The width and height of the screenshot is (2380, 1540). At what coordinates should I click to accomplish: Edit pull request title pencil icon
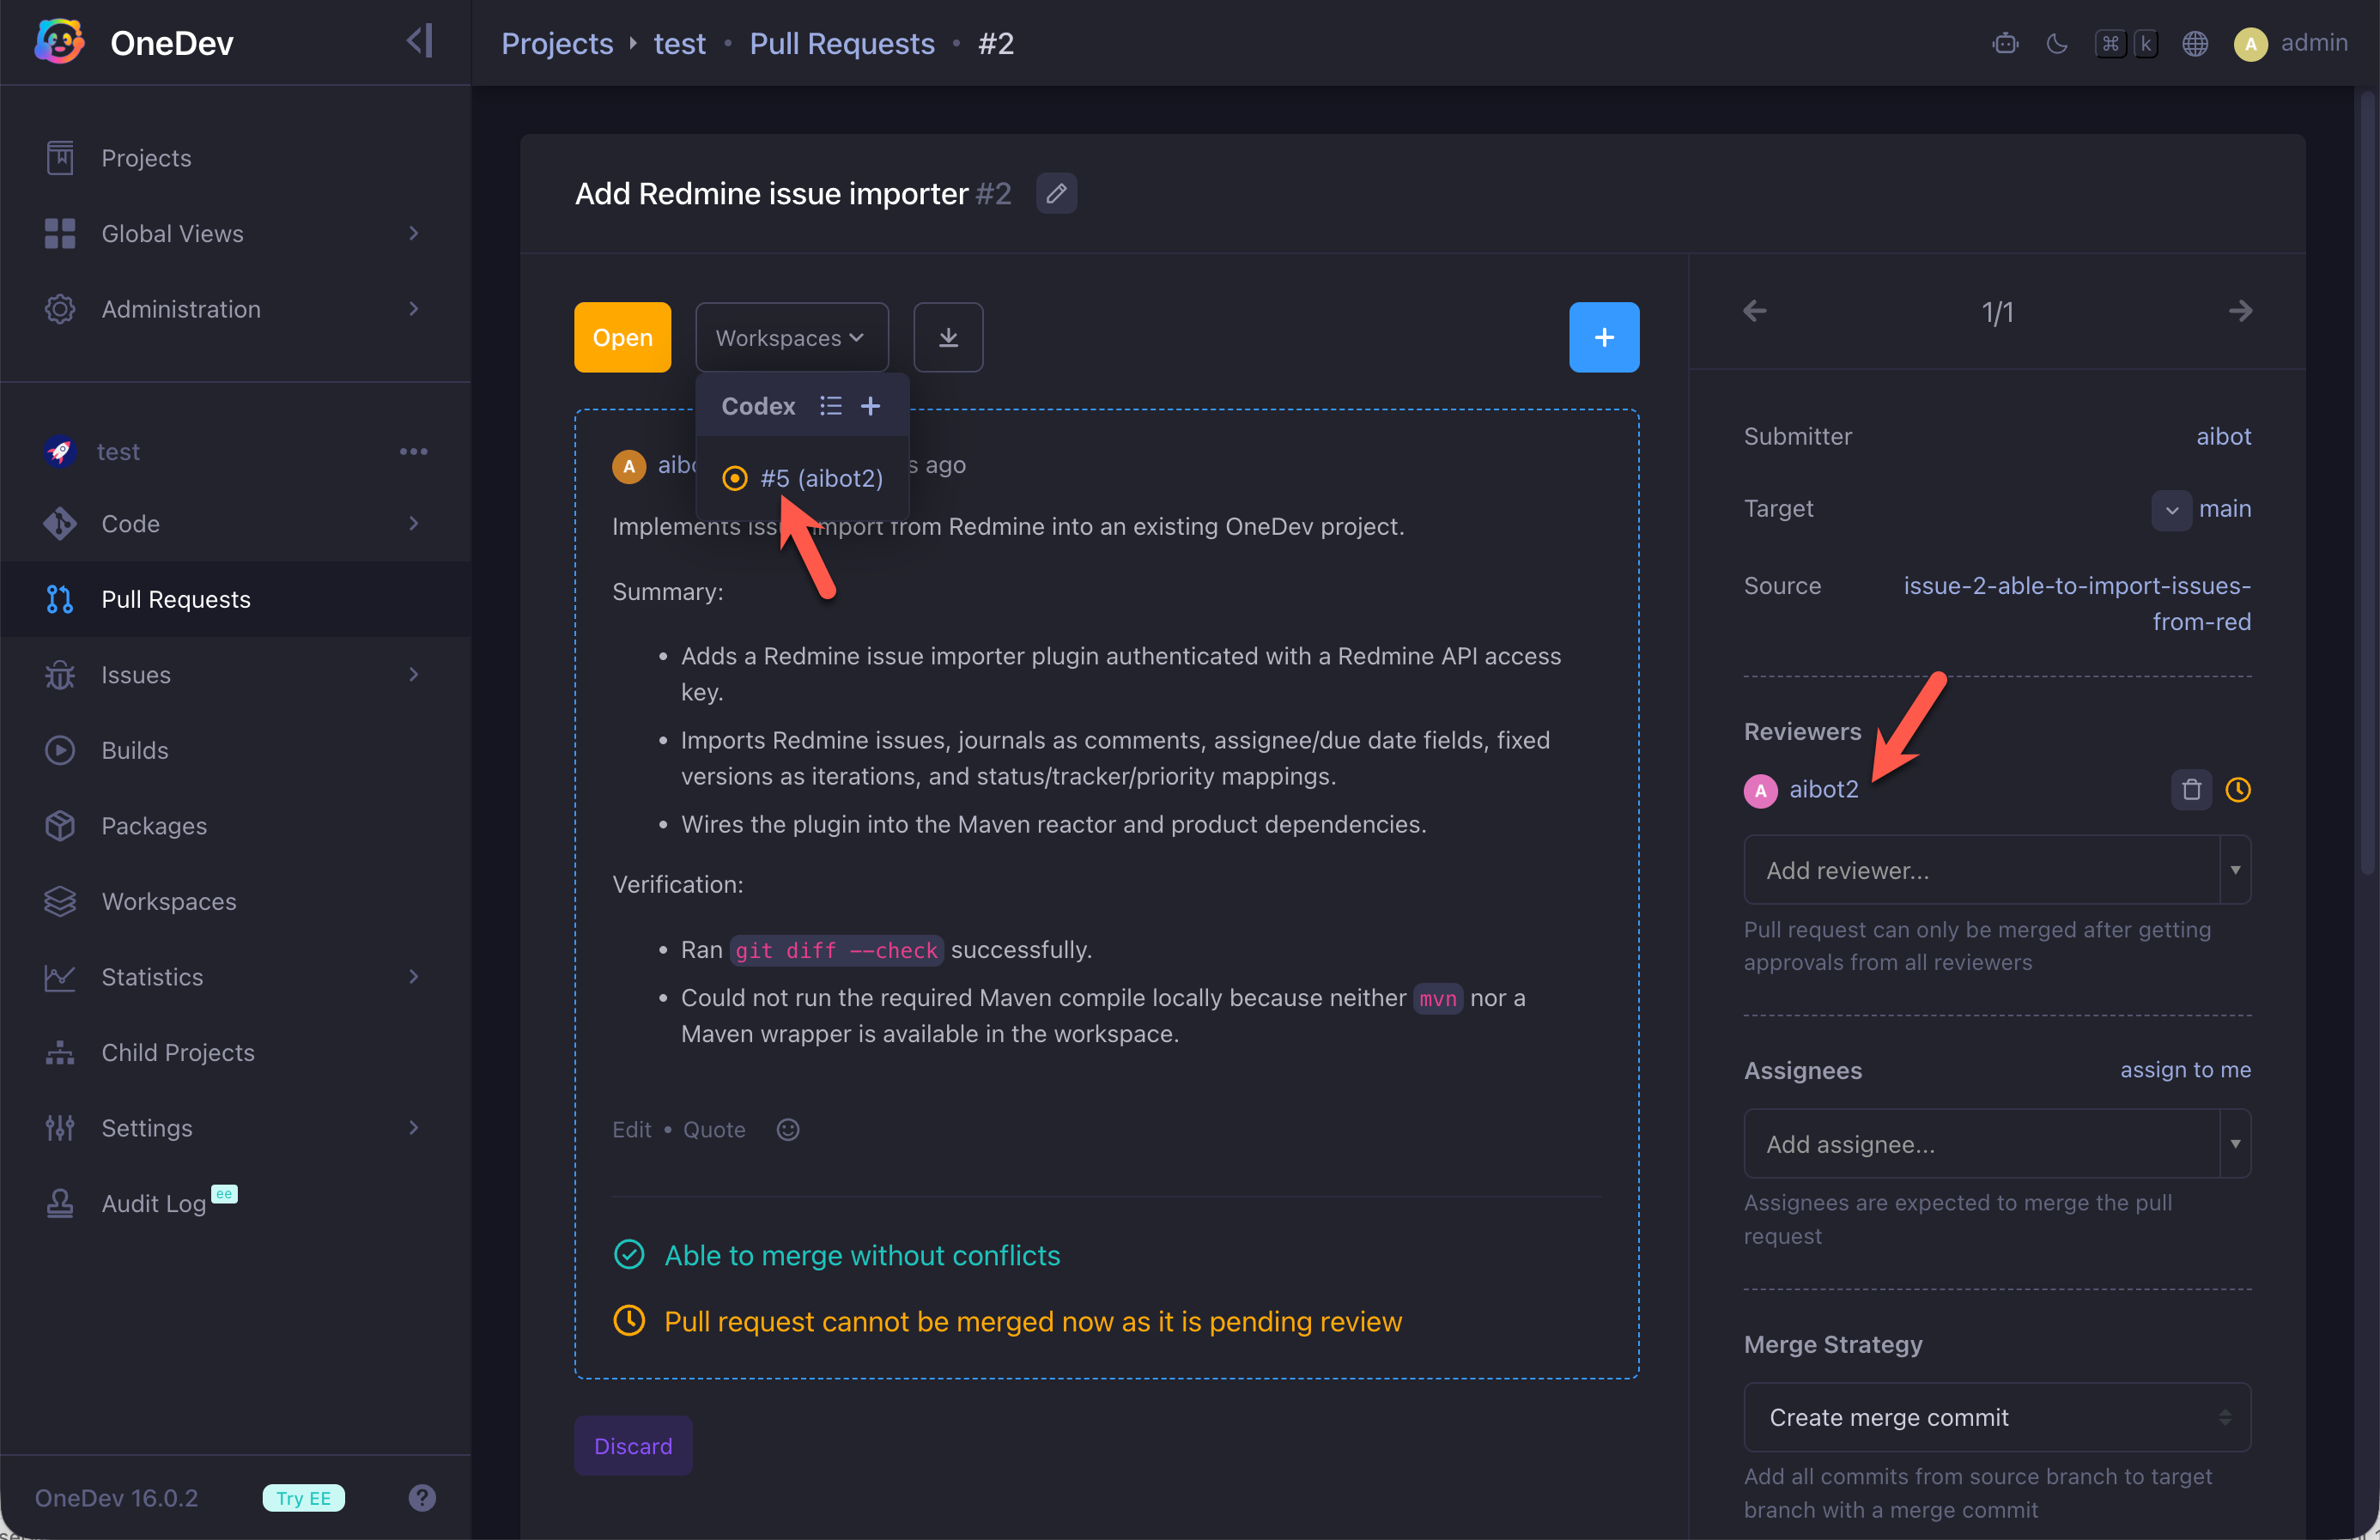pyautogui.click(x=1056, y=193)
